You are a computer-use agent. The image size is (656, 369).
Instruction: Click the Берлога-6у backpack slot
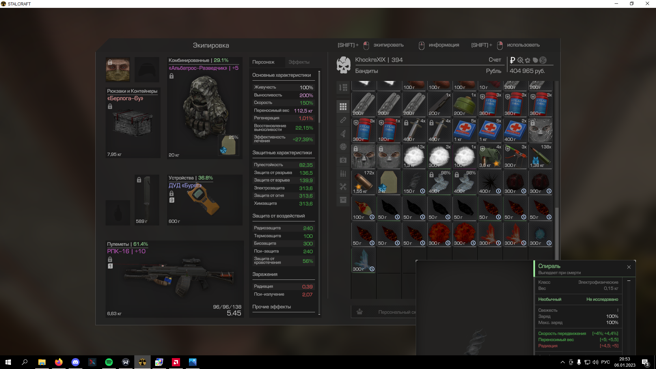133,123
